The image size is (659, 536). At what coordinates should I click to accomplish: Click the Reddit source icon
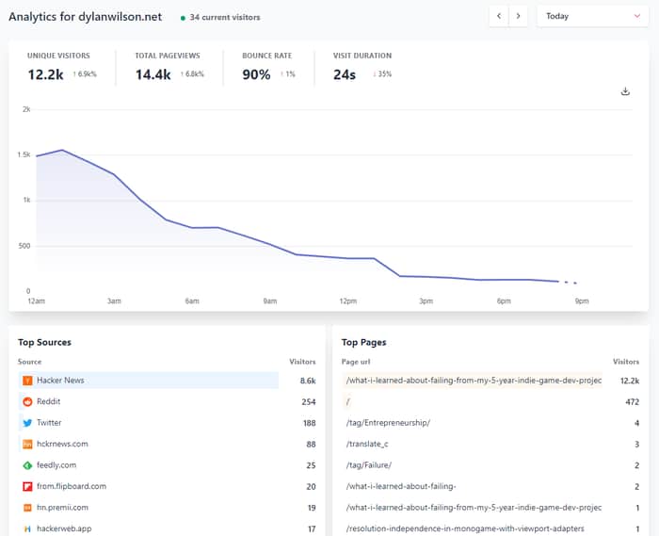27,401
